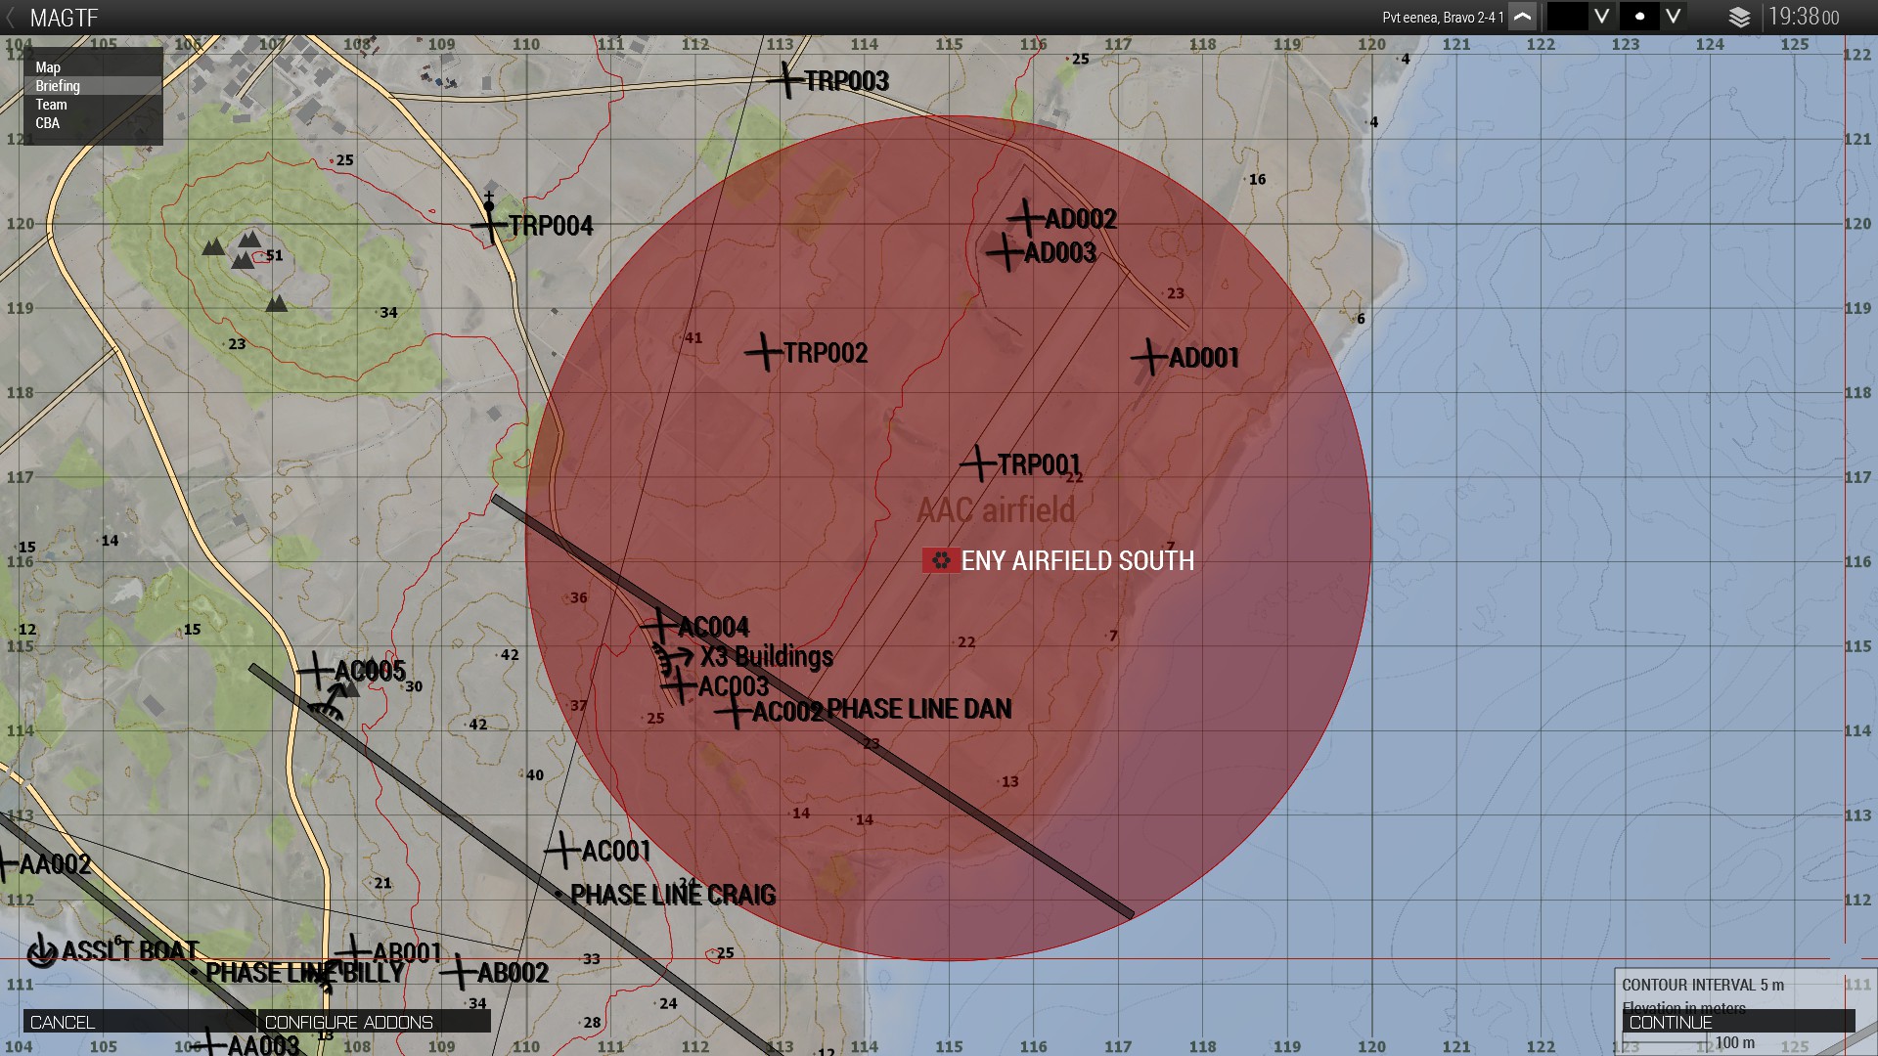Select the ENY AIRFIELD SOUTH marker icon
Image resolution: width=1878 pixels, height=1056 pixels.
[x=940, y=560]
